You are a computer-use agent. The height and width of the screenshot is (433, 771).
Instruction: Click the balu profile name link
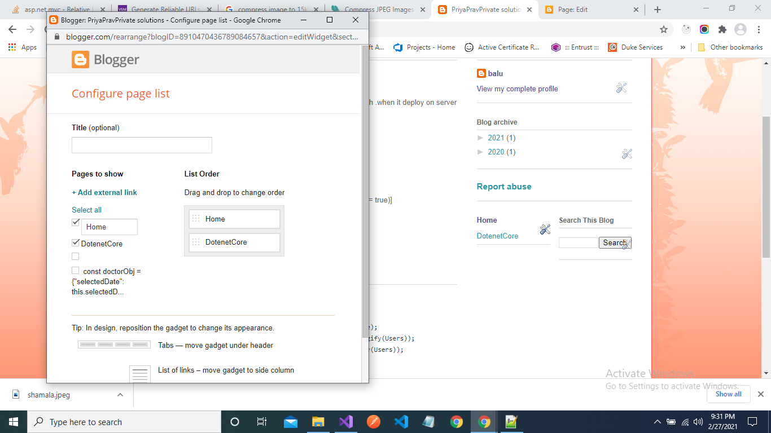[495, 73]
